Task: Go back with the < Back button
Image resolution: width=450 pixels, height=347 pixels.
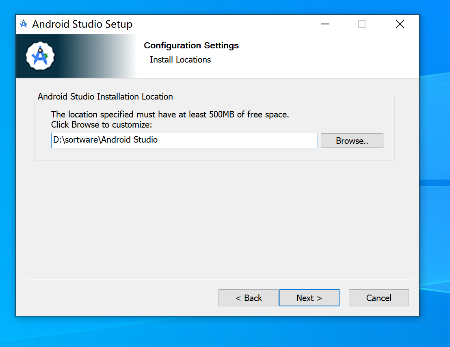Action: [x=248, y=298]
